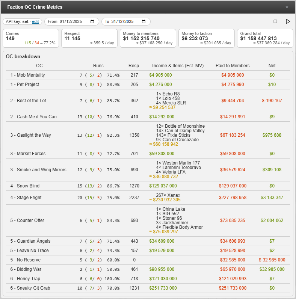Click the stop square icon
The image size is (296, 299).
tap(275, 21)
